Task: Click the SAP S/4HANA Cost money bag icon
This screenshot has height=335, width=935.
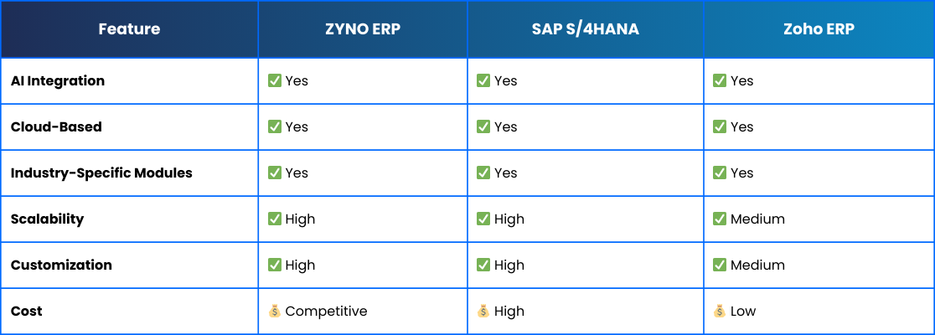Action: tap(483, 311)
